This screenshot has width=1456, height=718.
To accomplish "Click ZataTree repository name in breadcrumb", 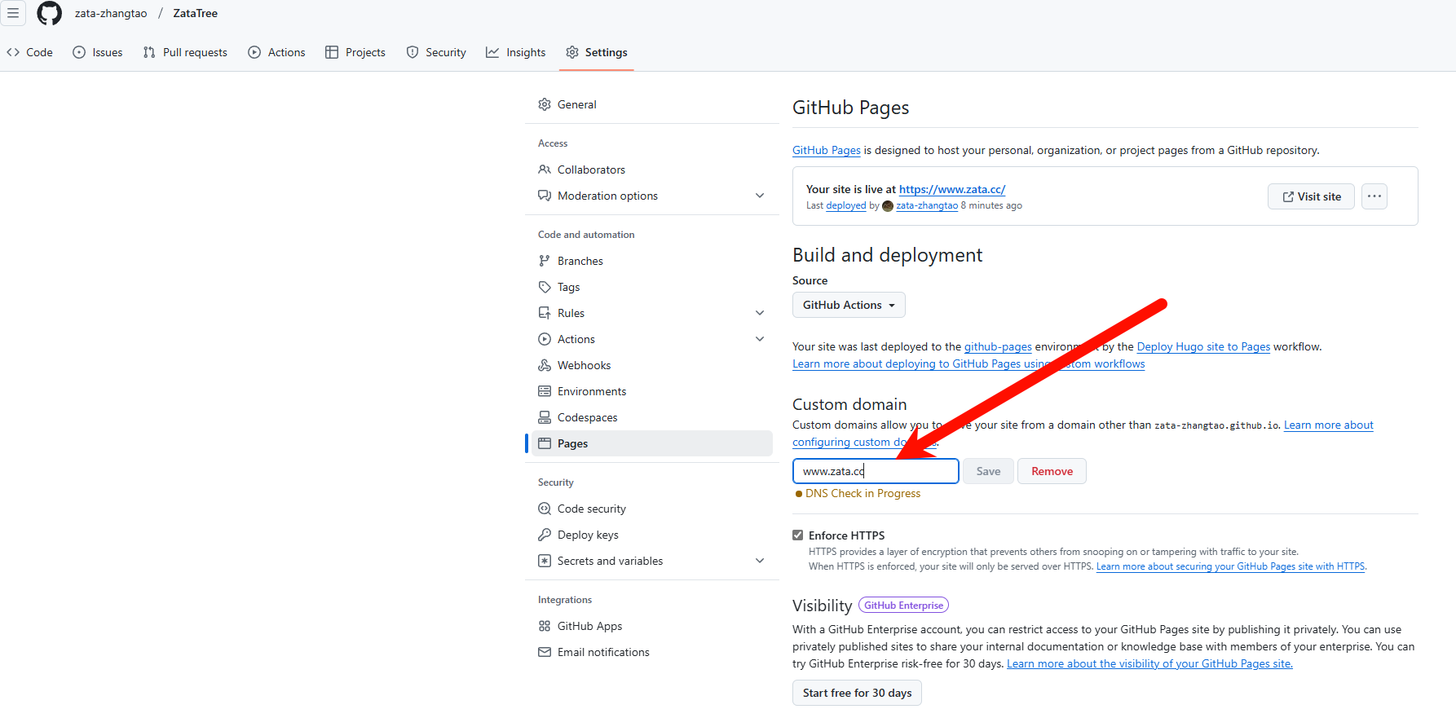I will tap(195, 13).
